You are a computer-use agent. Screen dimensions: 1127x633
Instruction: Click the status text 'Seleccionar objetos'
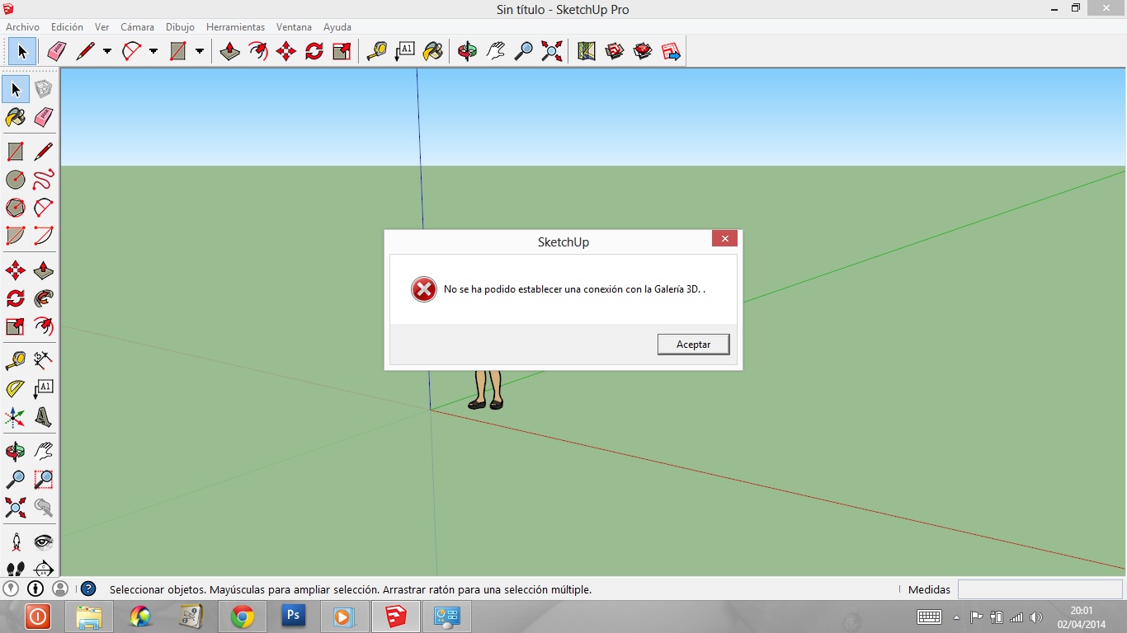(x=157, y=589)
